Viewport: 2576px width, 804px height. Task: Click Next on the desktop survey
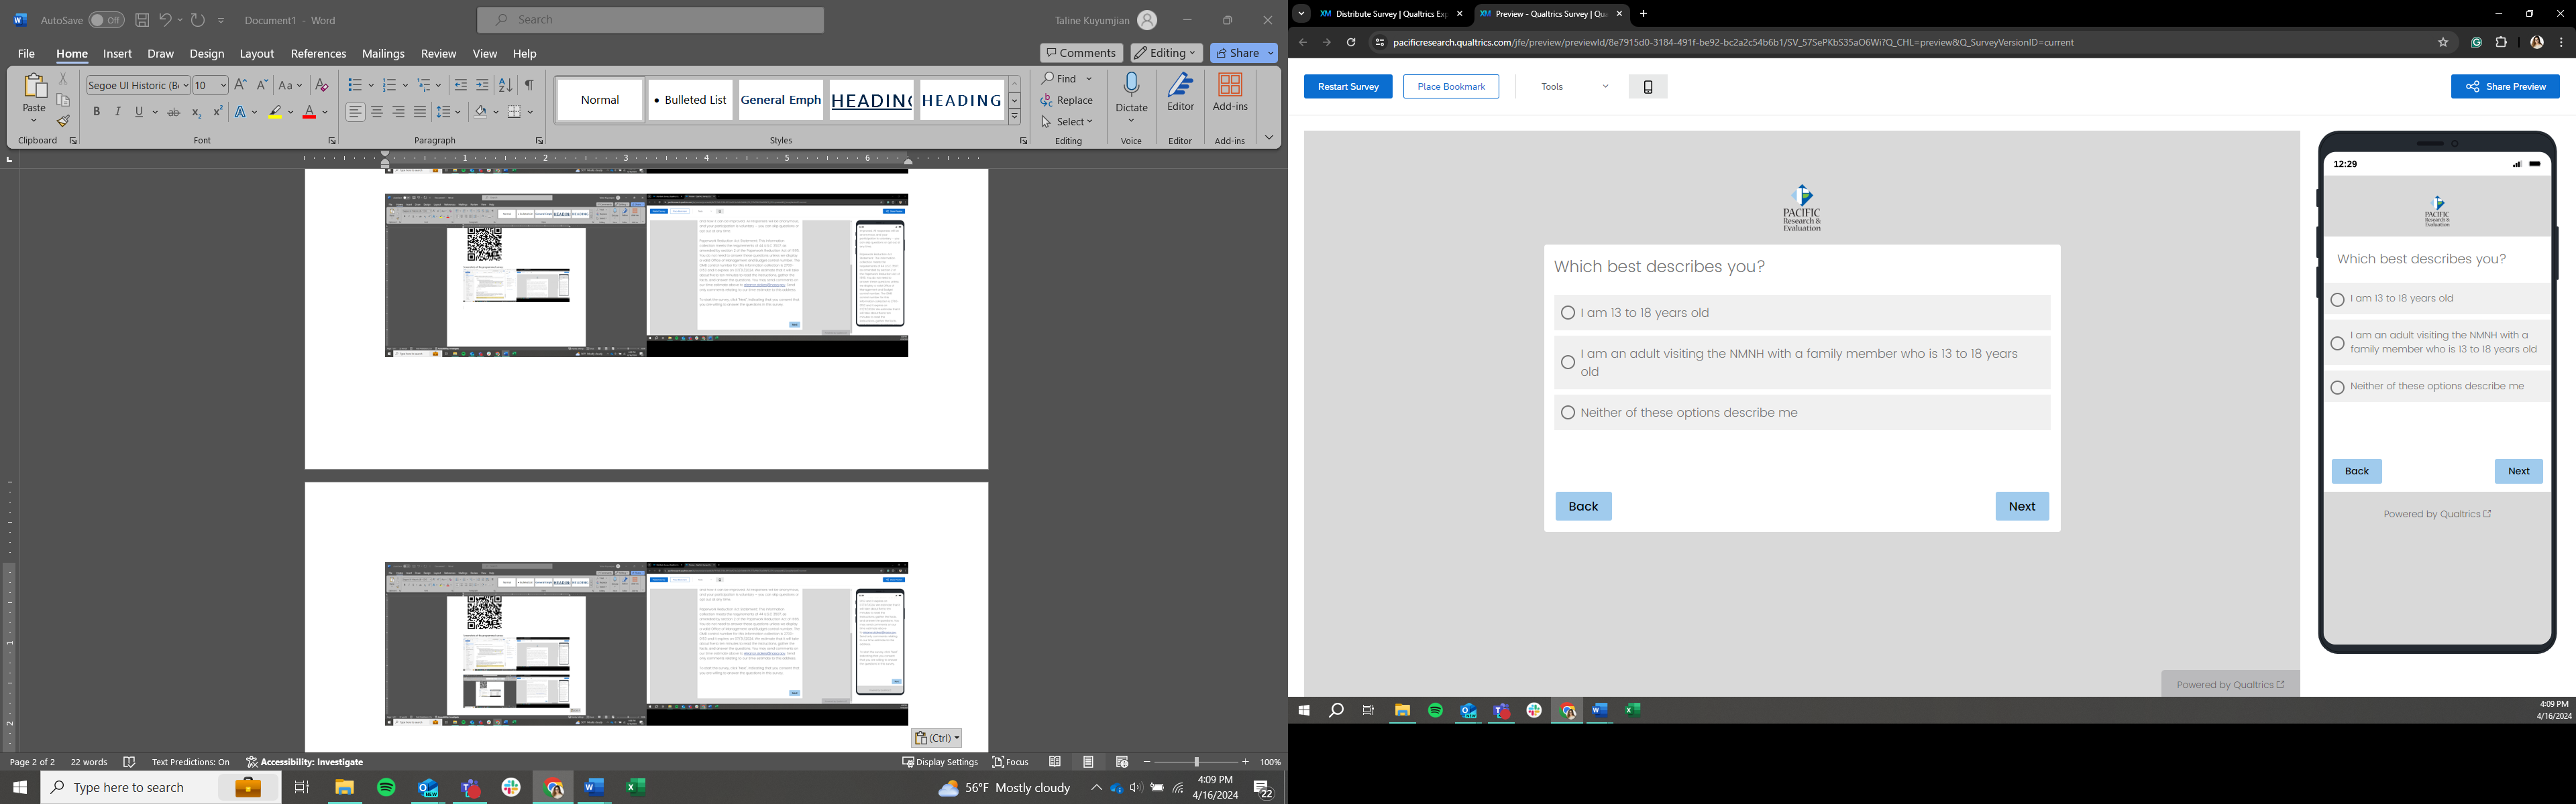[2021, 507]
